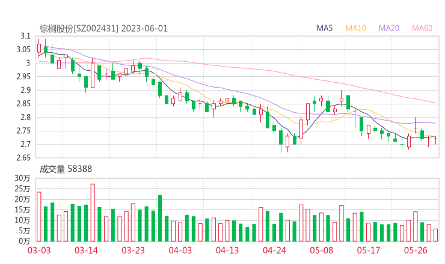Click the 03-23 date label
This screenshot has width=445, height=264.
coord(133,250)
